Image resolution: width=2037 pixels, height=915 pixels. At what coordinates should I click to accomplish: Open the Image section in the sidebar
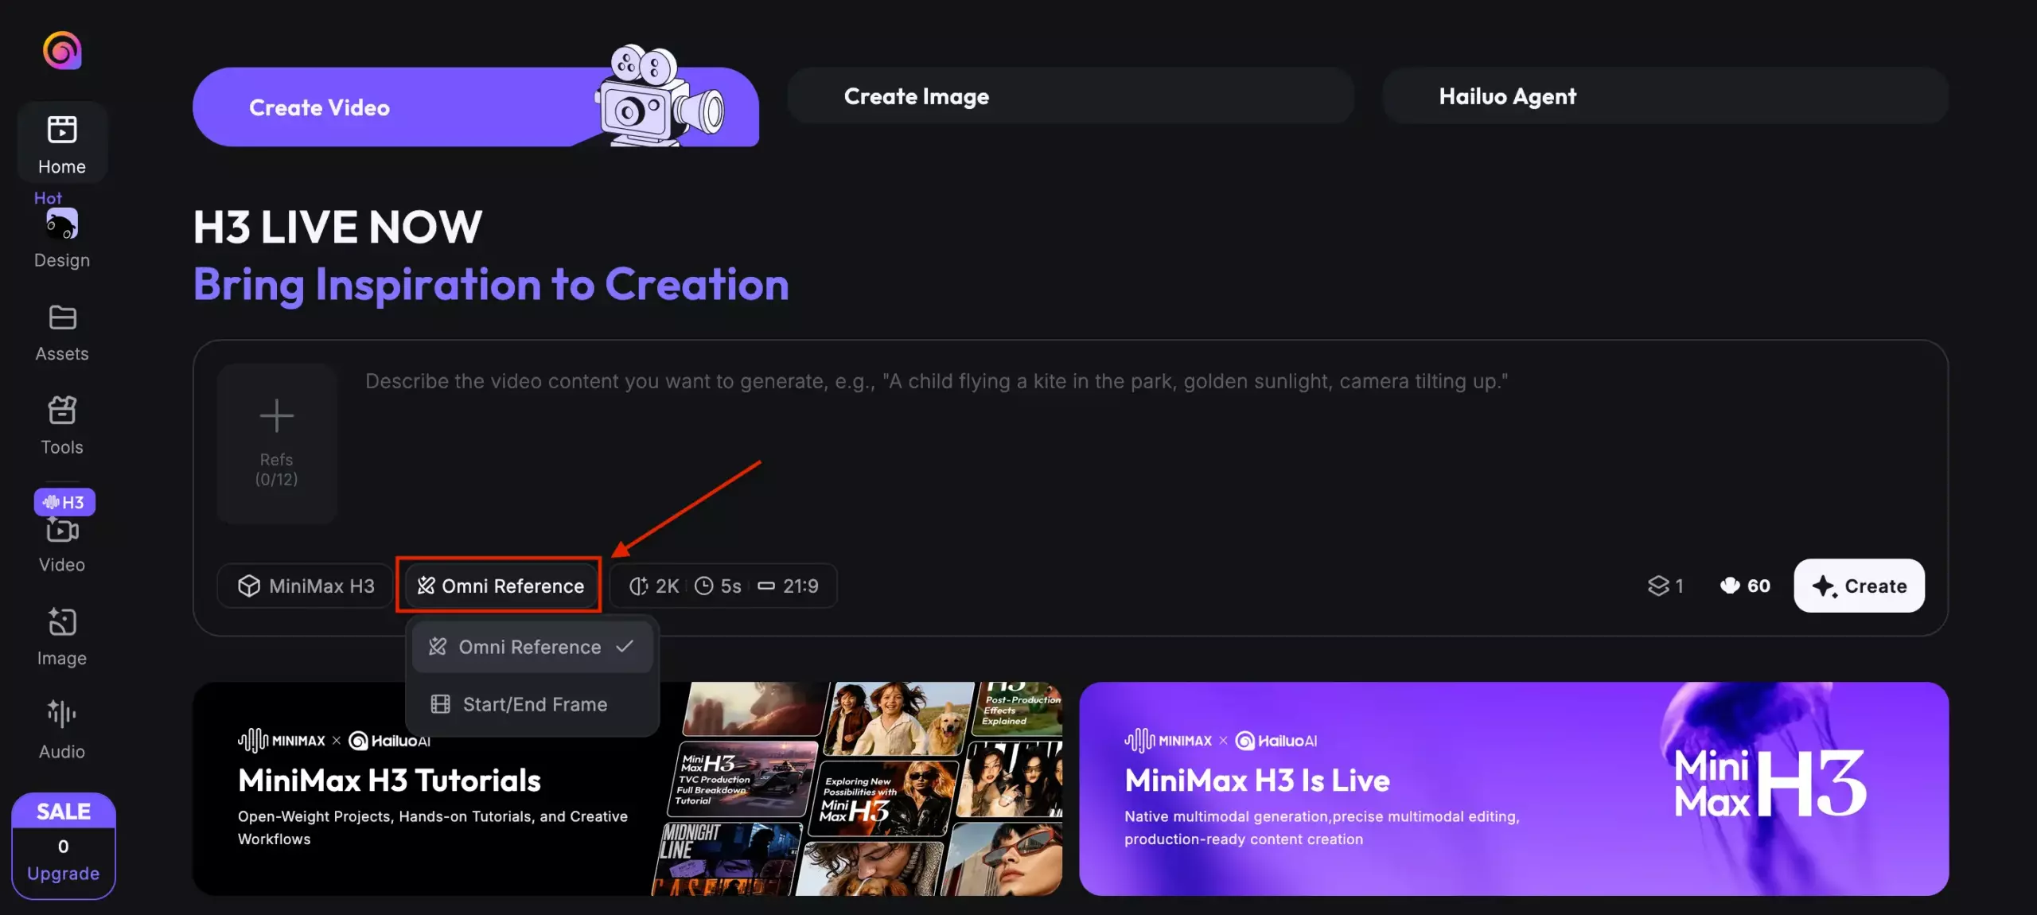click(62, 637)
